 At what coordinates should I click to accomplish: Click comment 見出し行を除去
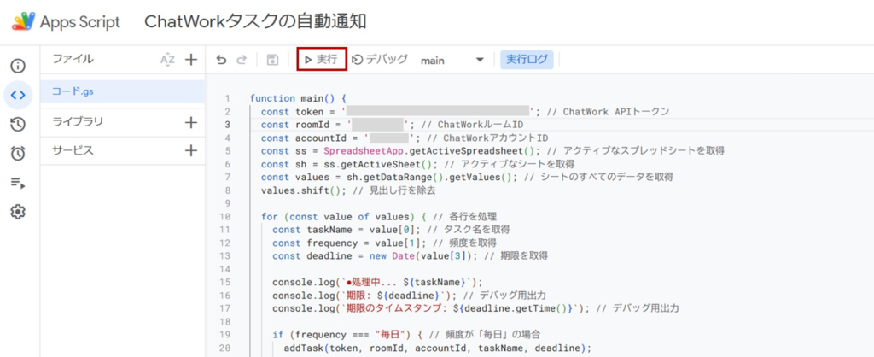tap(394, 190)
